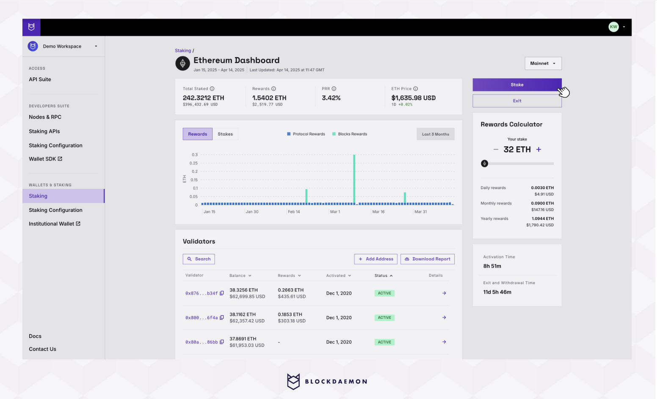Viewport: 657px width, 399px height.
Task: Click validator address 0x80a...86bb
Action: [202, 342]
